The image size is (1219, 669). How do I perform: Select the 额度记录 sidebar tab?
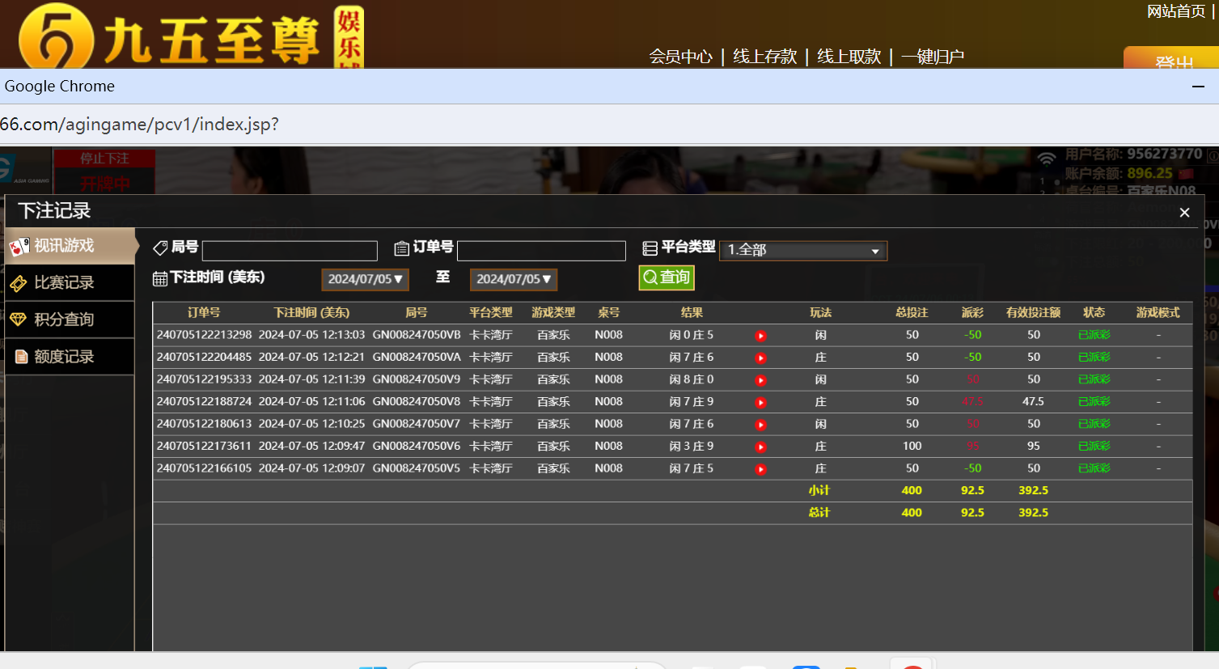pos(69,357)
